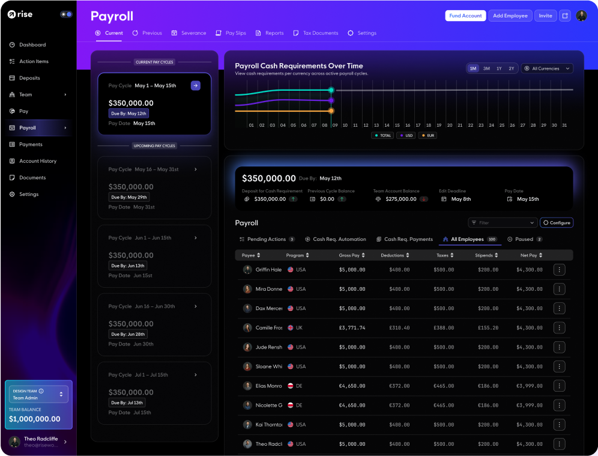The width and height of the screenshot is (598, 456).
Task: Select the Payments icon in the sidebar
Action: pos(12,144)
